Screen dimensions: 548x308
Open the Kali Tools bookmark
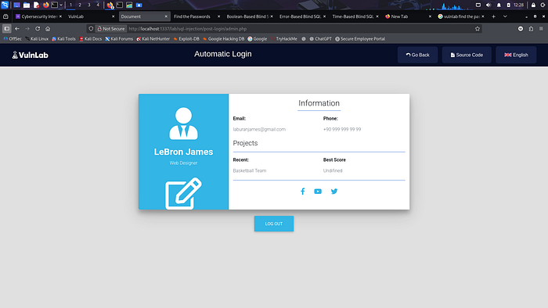coord(63,39)
